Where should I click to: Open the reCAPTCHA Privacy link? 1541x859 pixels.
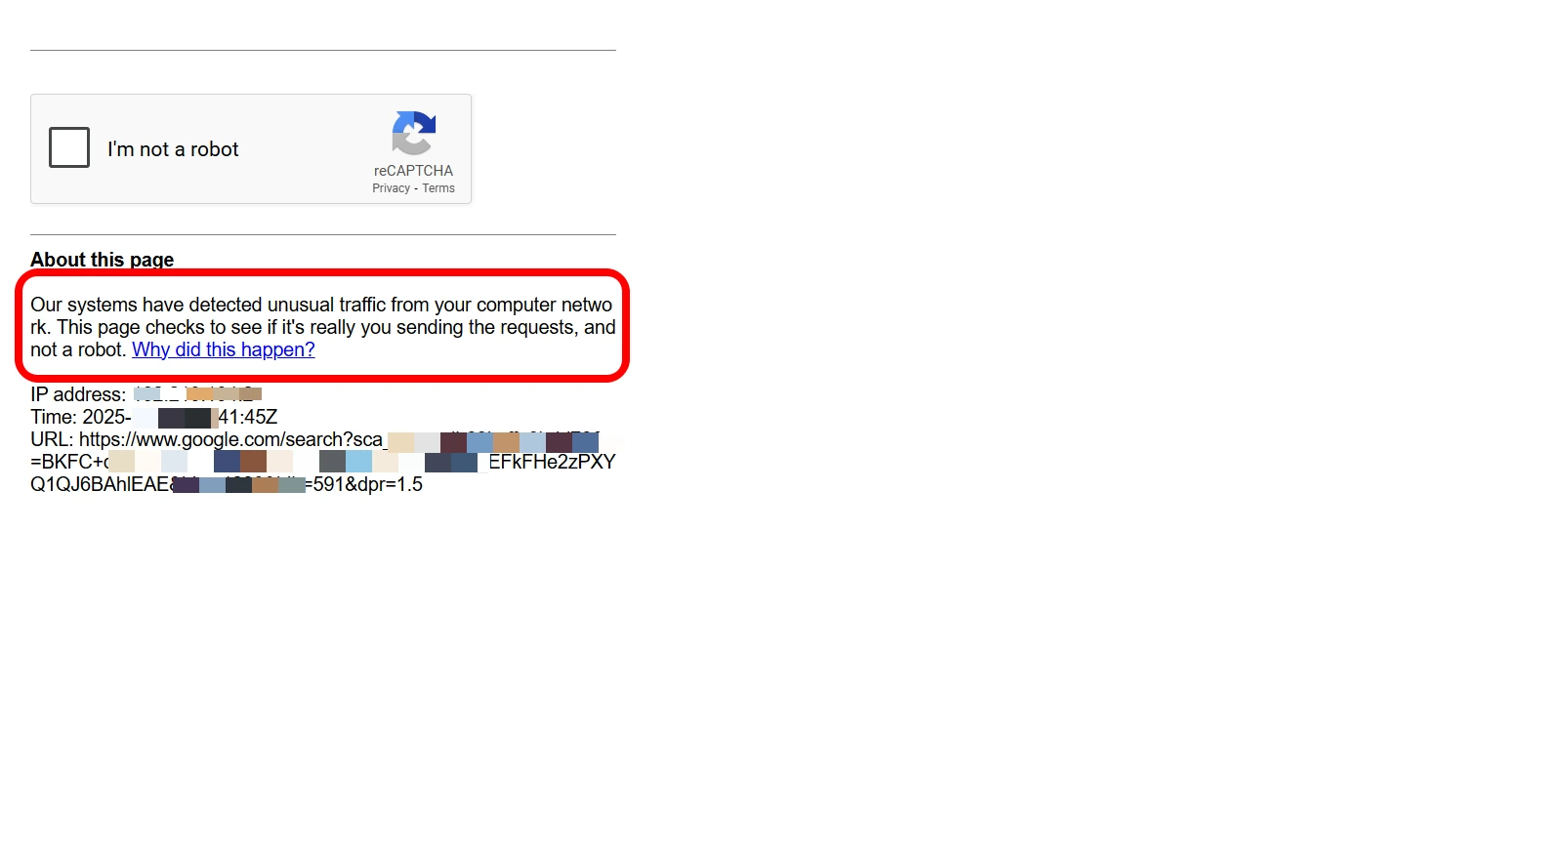tap(391, 188)
